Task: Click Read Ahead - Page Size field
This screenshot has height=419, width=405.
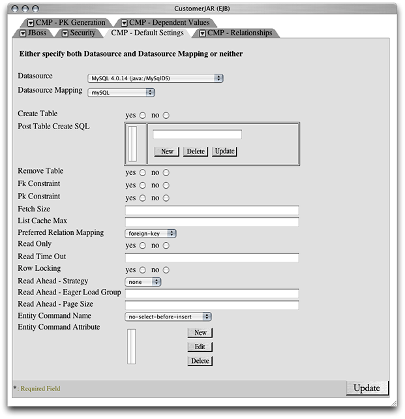Action: 212,305
